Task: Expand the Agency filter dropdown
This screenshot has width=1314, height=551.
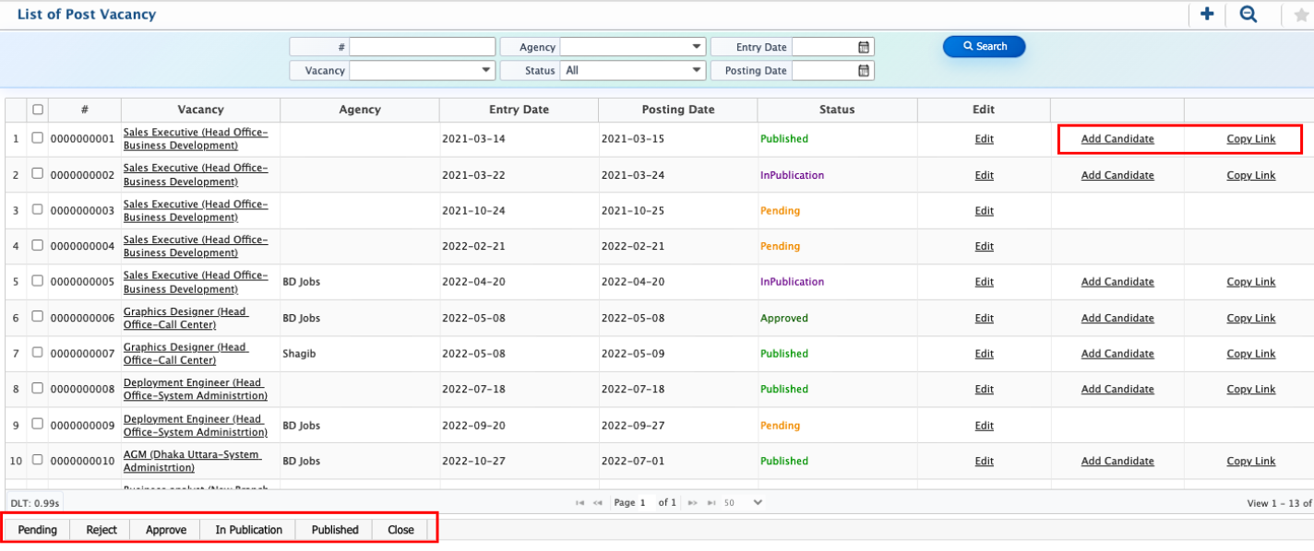Action: click(697, 47)
